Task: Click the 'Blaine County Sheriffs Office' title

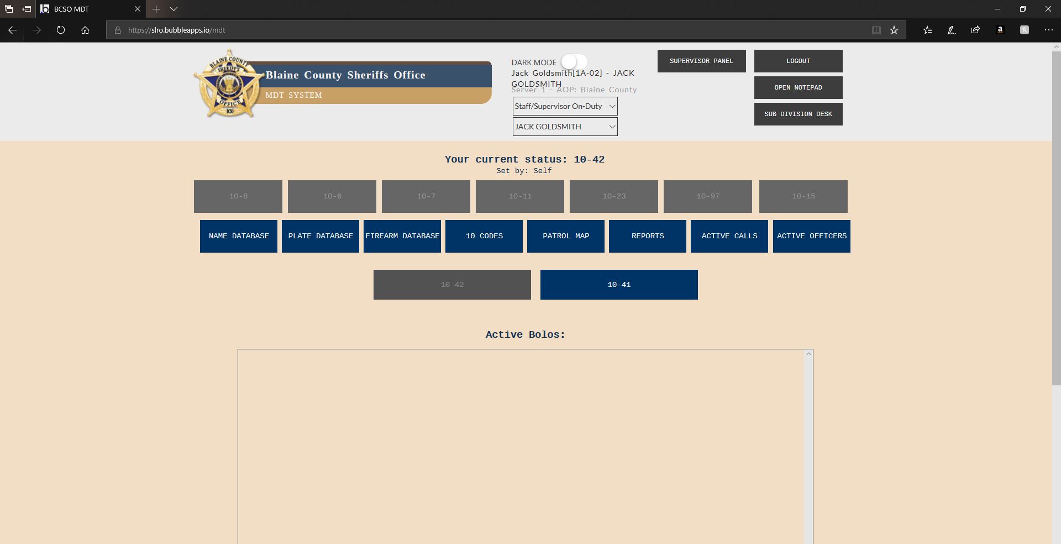Action: tap(345, 75)
